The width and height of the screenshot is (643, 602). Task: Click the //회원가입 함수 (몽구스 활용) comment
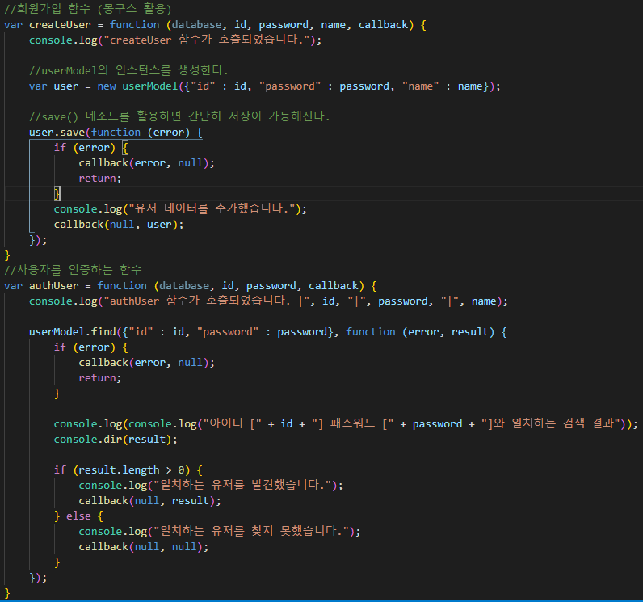coord(88,9)
